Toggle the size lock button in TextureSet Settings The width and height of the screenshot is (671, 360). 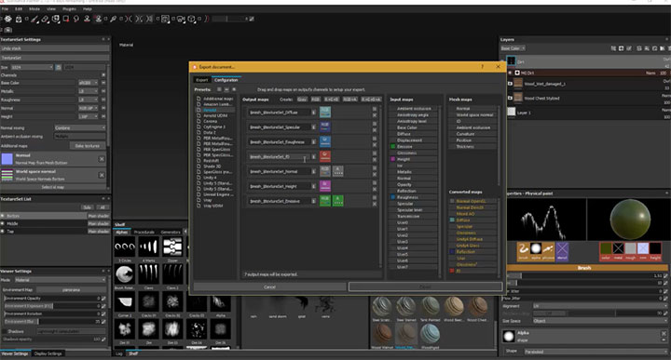[58, 67]
